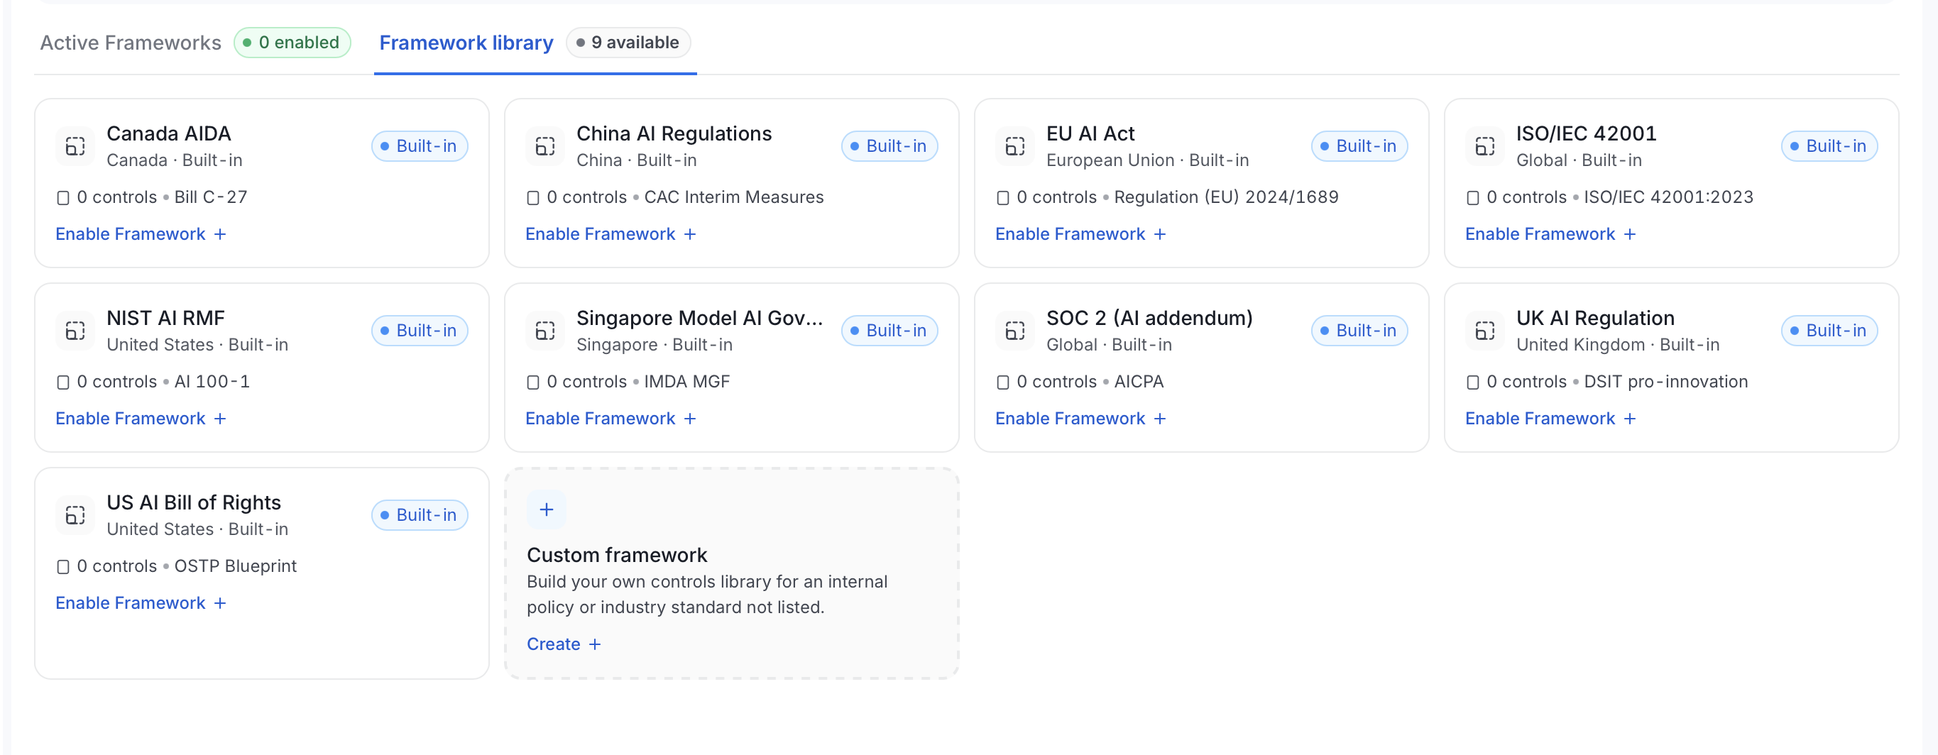Click the Canada AIDA framework icon
The height and width of the screenshot is (755, 1938).
(75, 146)
